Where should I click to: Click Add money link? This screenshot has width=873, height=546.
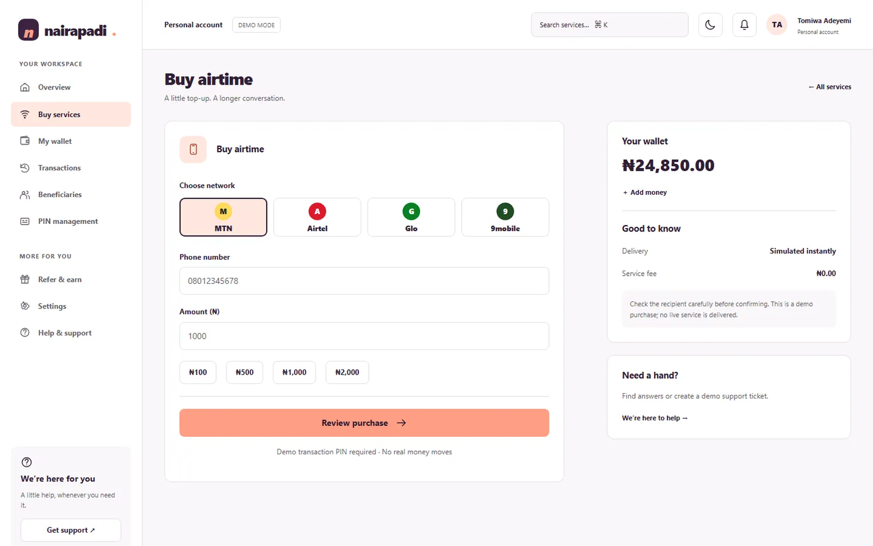[x=645, y=192]
